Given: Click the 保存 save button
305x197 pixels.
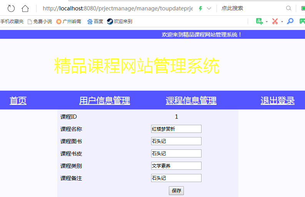Looking at the screenshot, I should (176, 190).
